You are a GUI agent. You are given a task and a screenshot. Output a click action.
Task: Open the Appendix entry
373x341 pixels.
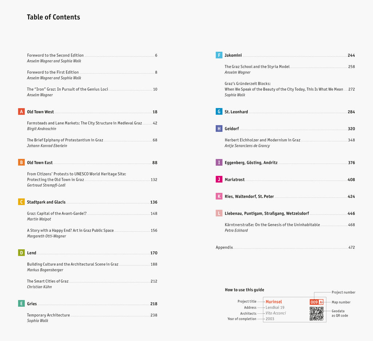224,247
